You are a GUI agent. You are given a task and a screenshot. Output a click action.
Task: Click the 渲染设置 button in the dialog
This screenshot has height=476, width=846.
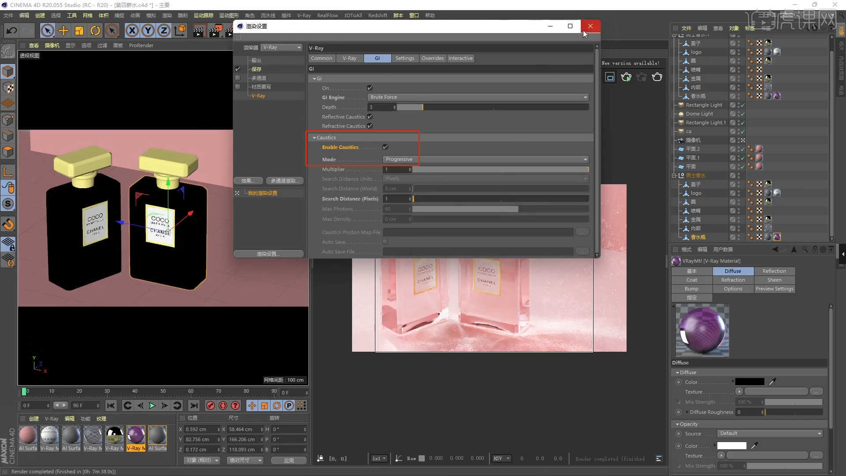tap(268, 253)
